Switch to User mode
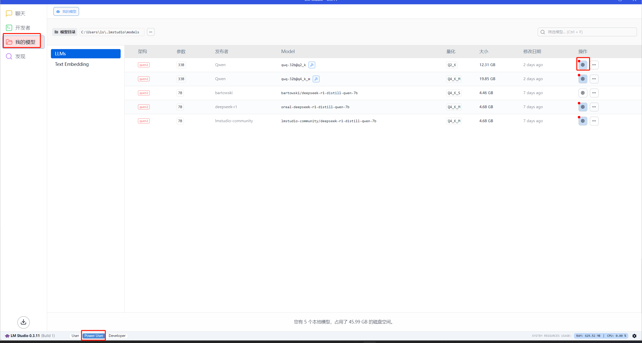Image resolution: width=642 pixels, height=343 pixels. pos(75,336)
